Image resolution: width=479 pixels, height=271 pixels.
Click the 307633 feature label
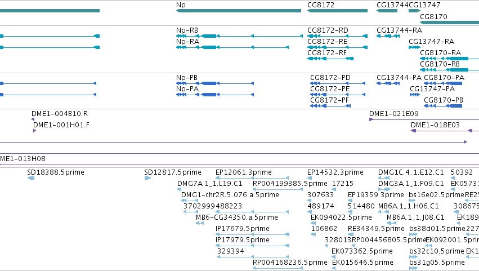320,195
